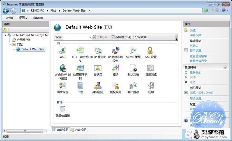Click the 全部显示(A) button
Screen dimensions: 232x141
point(121,37)
